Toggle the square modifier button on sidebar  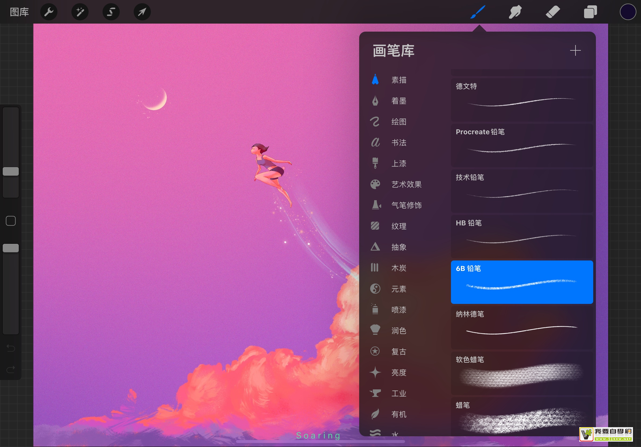11,221
